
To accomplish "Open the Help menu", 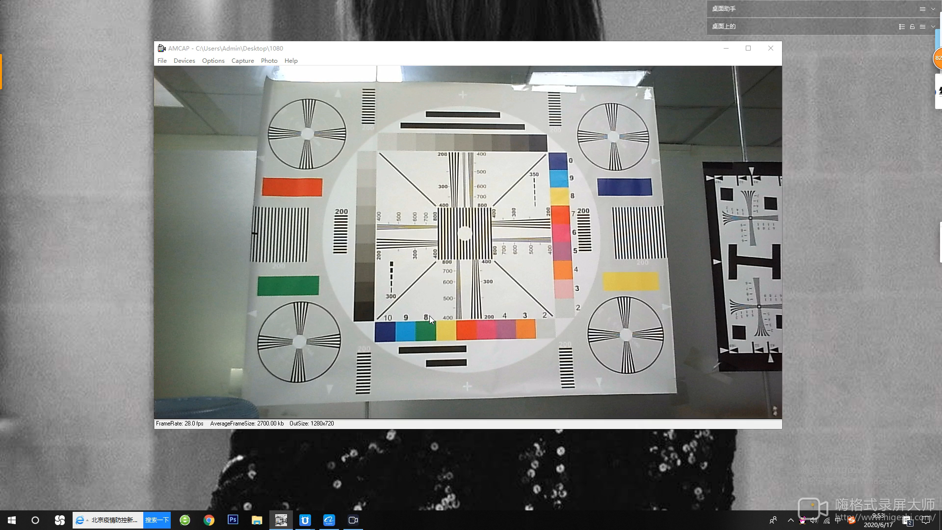I will [291, 61].
